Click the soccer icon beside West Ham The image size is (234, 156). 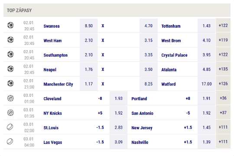click(10, 40)
